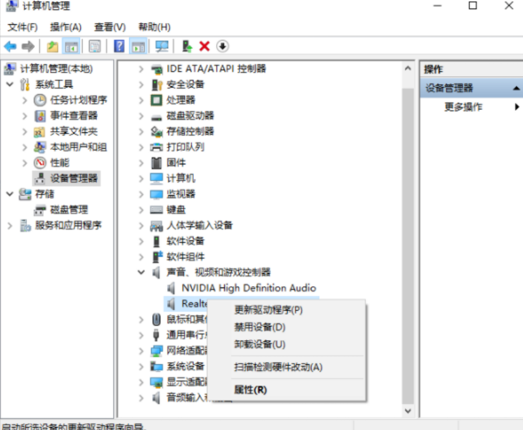Select NVIDIA High Definition Audio device
The height and width of the screenshot is (430, 523).
pyautogui.click(x=248, y=288)
